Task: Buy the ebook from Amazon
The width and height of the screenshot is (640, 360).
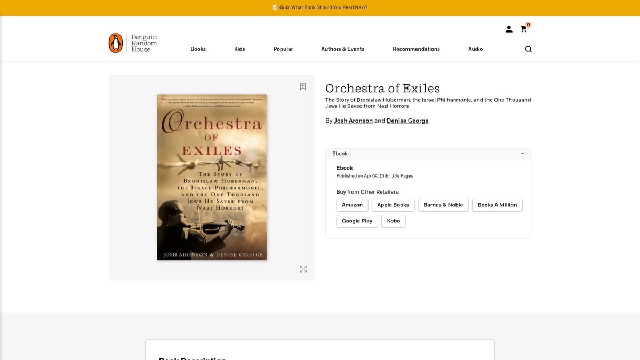Action: point(352,205)
